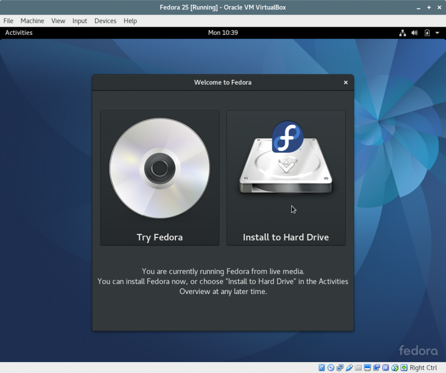Screen dimensions: 446x373
Task: Click the battery icon in GNOME top bar
Action: pos(426,33)
